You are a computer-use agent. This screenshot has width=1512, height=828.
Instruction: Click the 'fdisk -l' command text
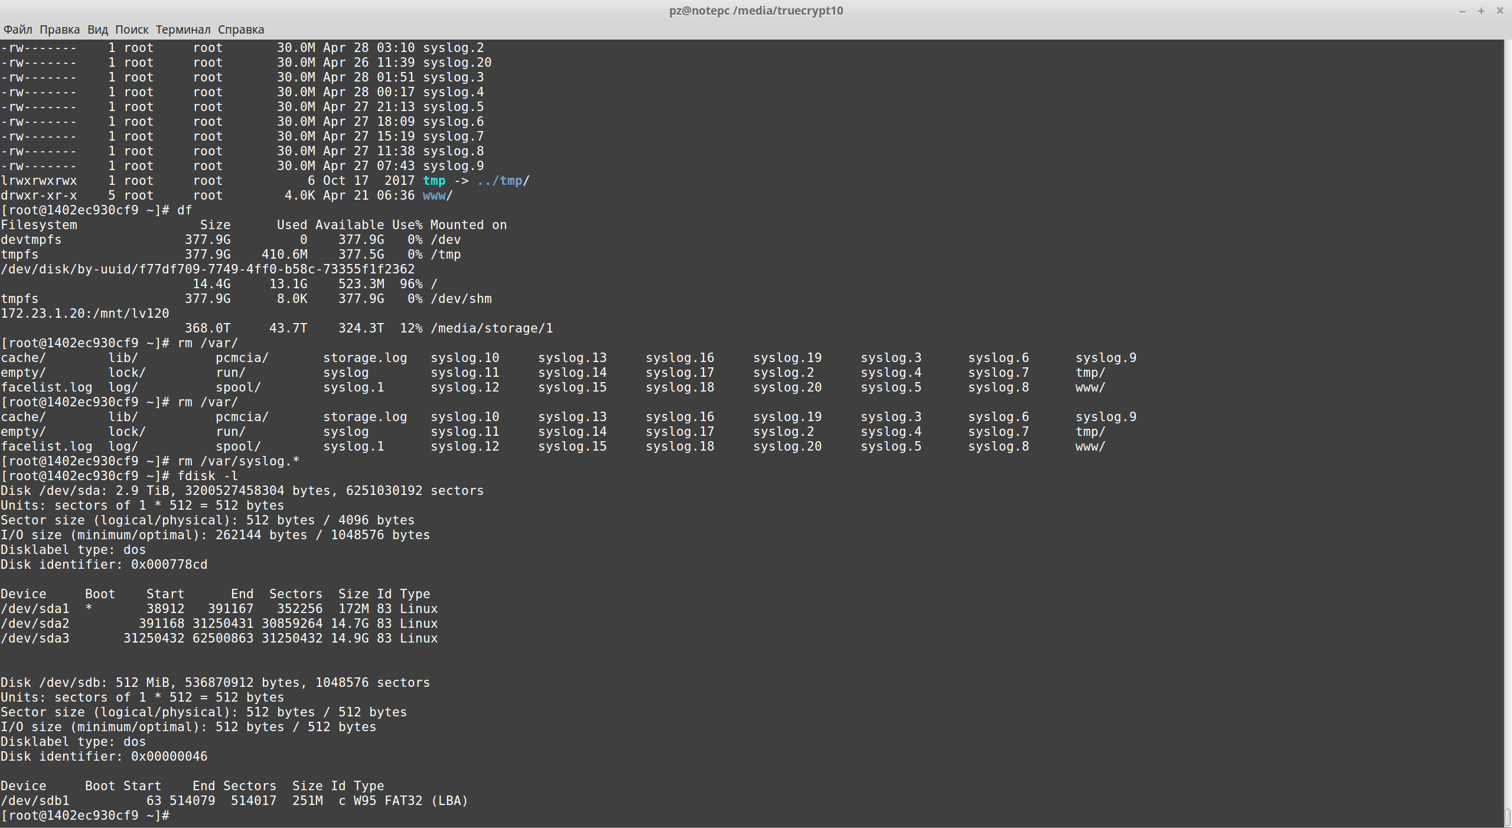tap(208, 476)
